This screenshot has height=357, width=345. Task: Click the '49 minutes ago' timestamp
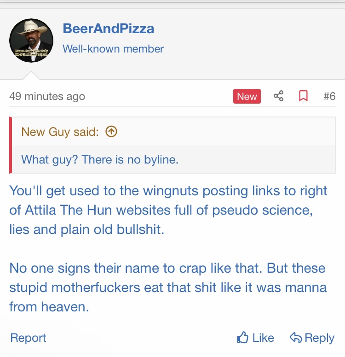tap(47, 97)
